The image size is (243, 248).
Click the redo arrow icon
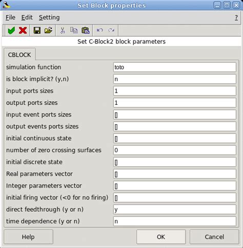tap(111, 30)
